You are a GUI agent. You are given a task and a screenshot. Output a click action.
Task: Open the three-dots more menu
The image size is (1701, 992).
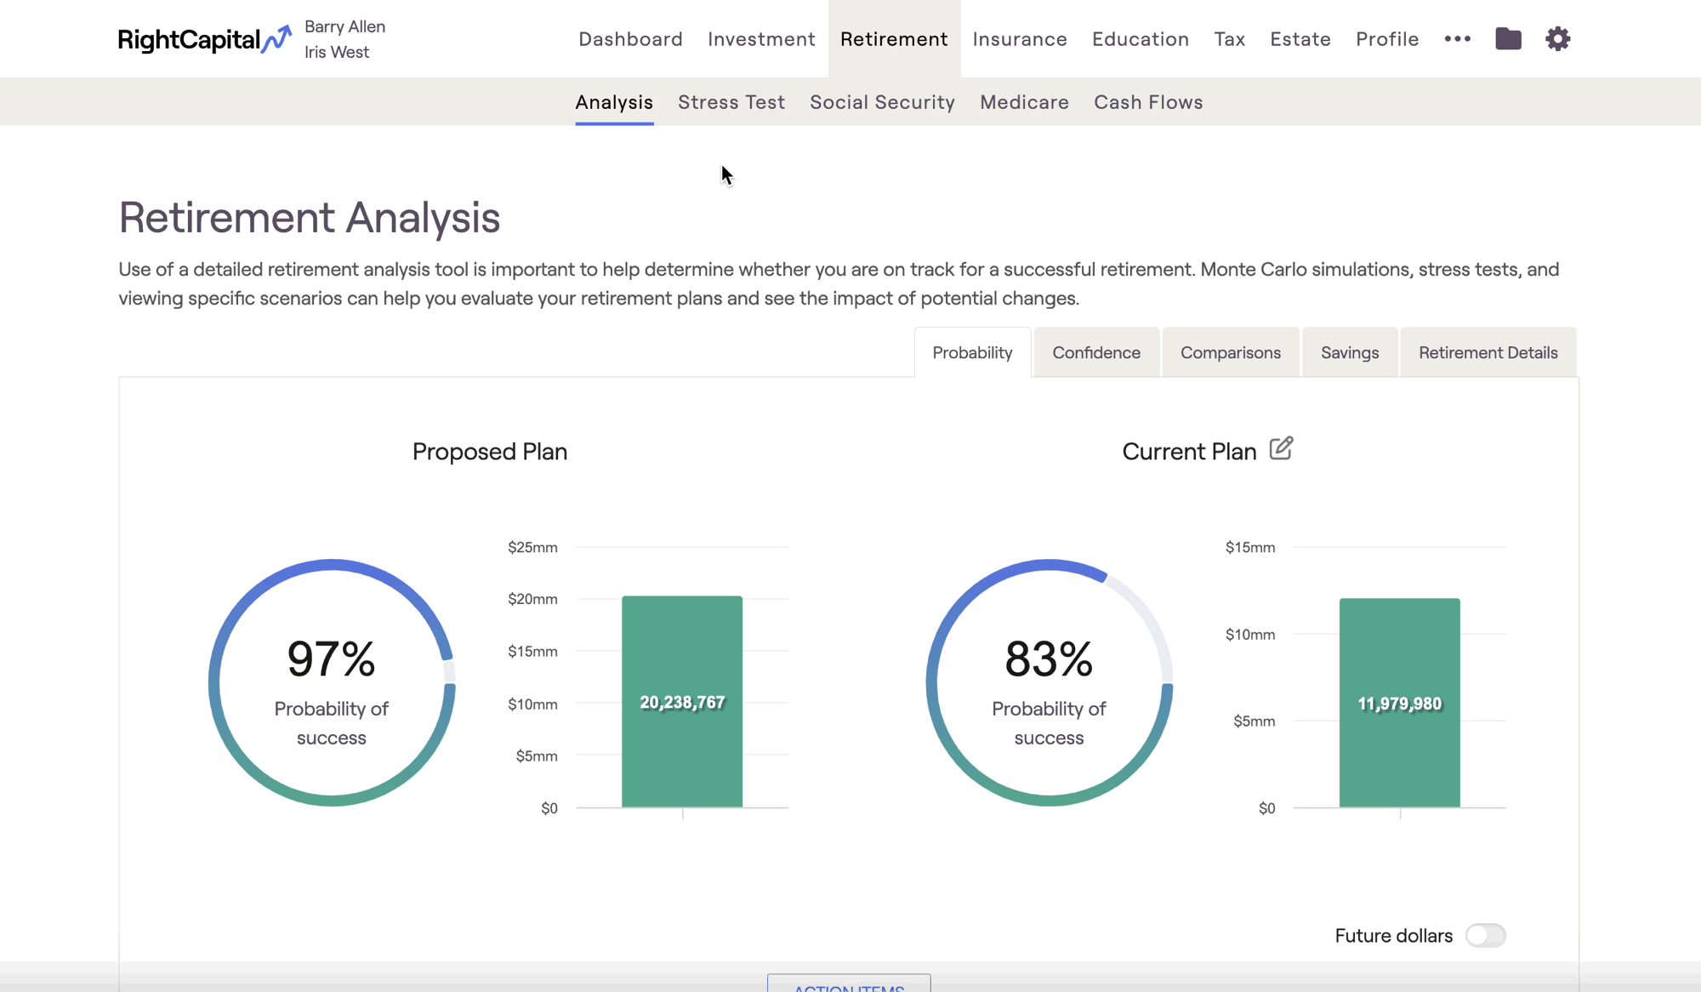[x=1457, y=39]
